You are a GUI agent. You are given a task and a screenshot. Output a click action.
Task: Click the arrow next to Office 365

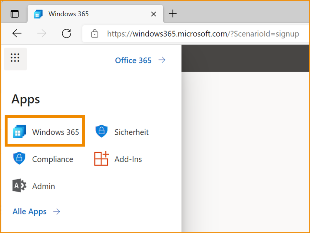[162, 60]
